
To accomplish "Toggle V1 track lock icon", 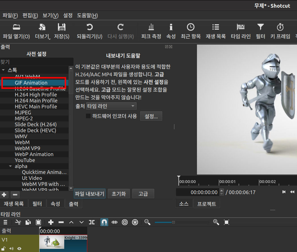I will 3,248.
